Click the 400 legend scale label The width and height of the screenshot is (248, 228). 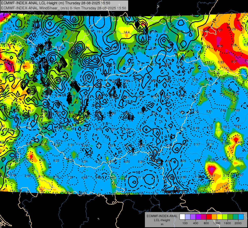pyautogui.click(x=196, y=223)
